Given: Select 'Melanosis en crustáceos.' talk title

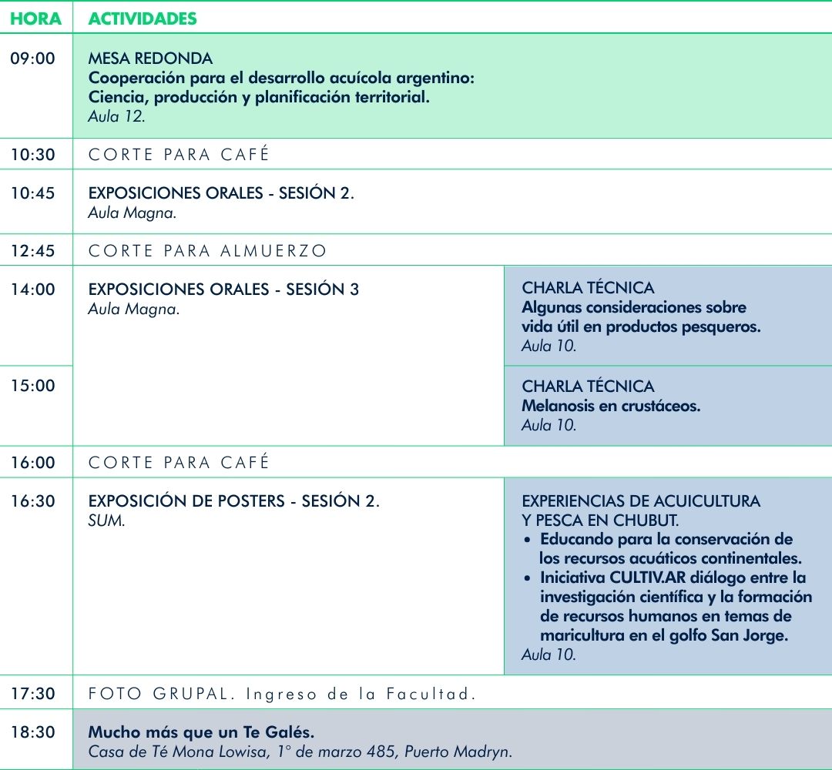Looking at the screenshot, I should tap(611, 406).
